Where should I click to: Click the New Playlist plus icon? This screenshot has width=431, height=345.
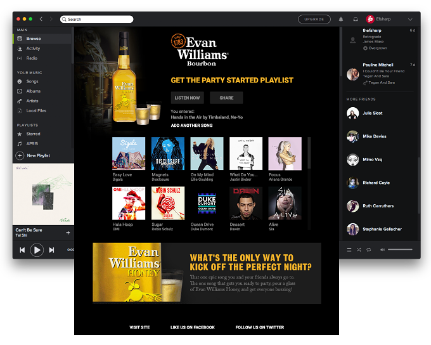(20, 155)
